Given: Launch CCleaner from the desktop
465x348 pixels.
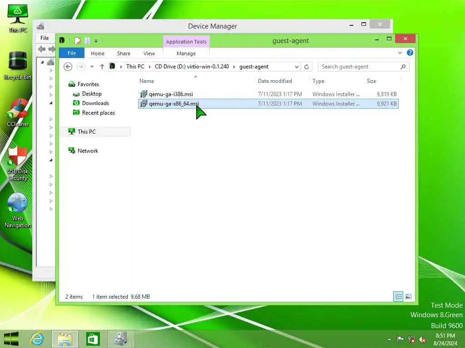Looking at the screenshot, I should click(18, 113).
